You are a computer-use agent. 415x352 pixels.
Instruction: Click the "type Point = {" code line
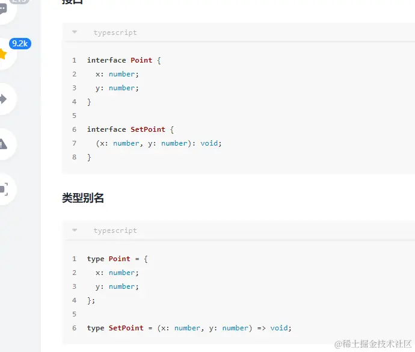(x=117, y=259)
